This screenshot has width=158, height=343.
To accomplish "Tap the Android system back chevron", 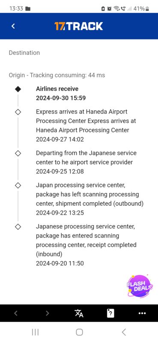I will (124, 332).
